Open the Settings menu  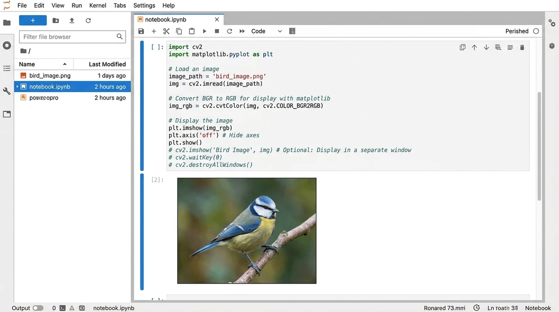click(144, 6)
